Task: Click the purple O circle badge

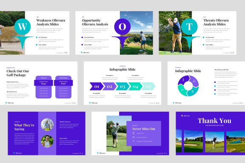Action: point(122,26)
